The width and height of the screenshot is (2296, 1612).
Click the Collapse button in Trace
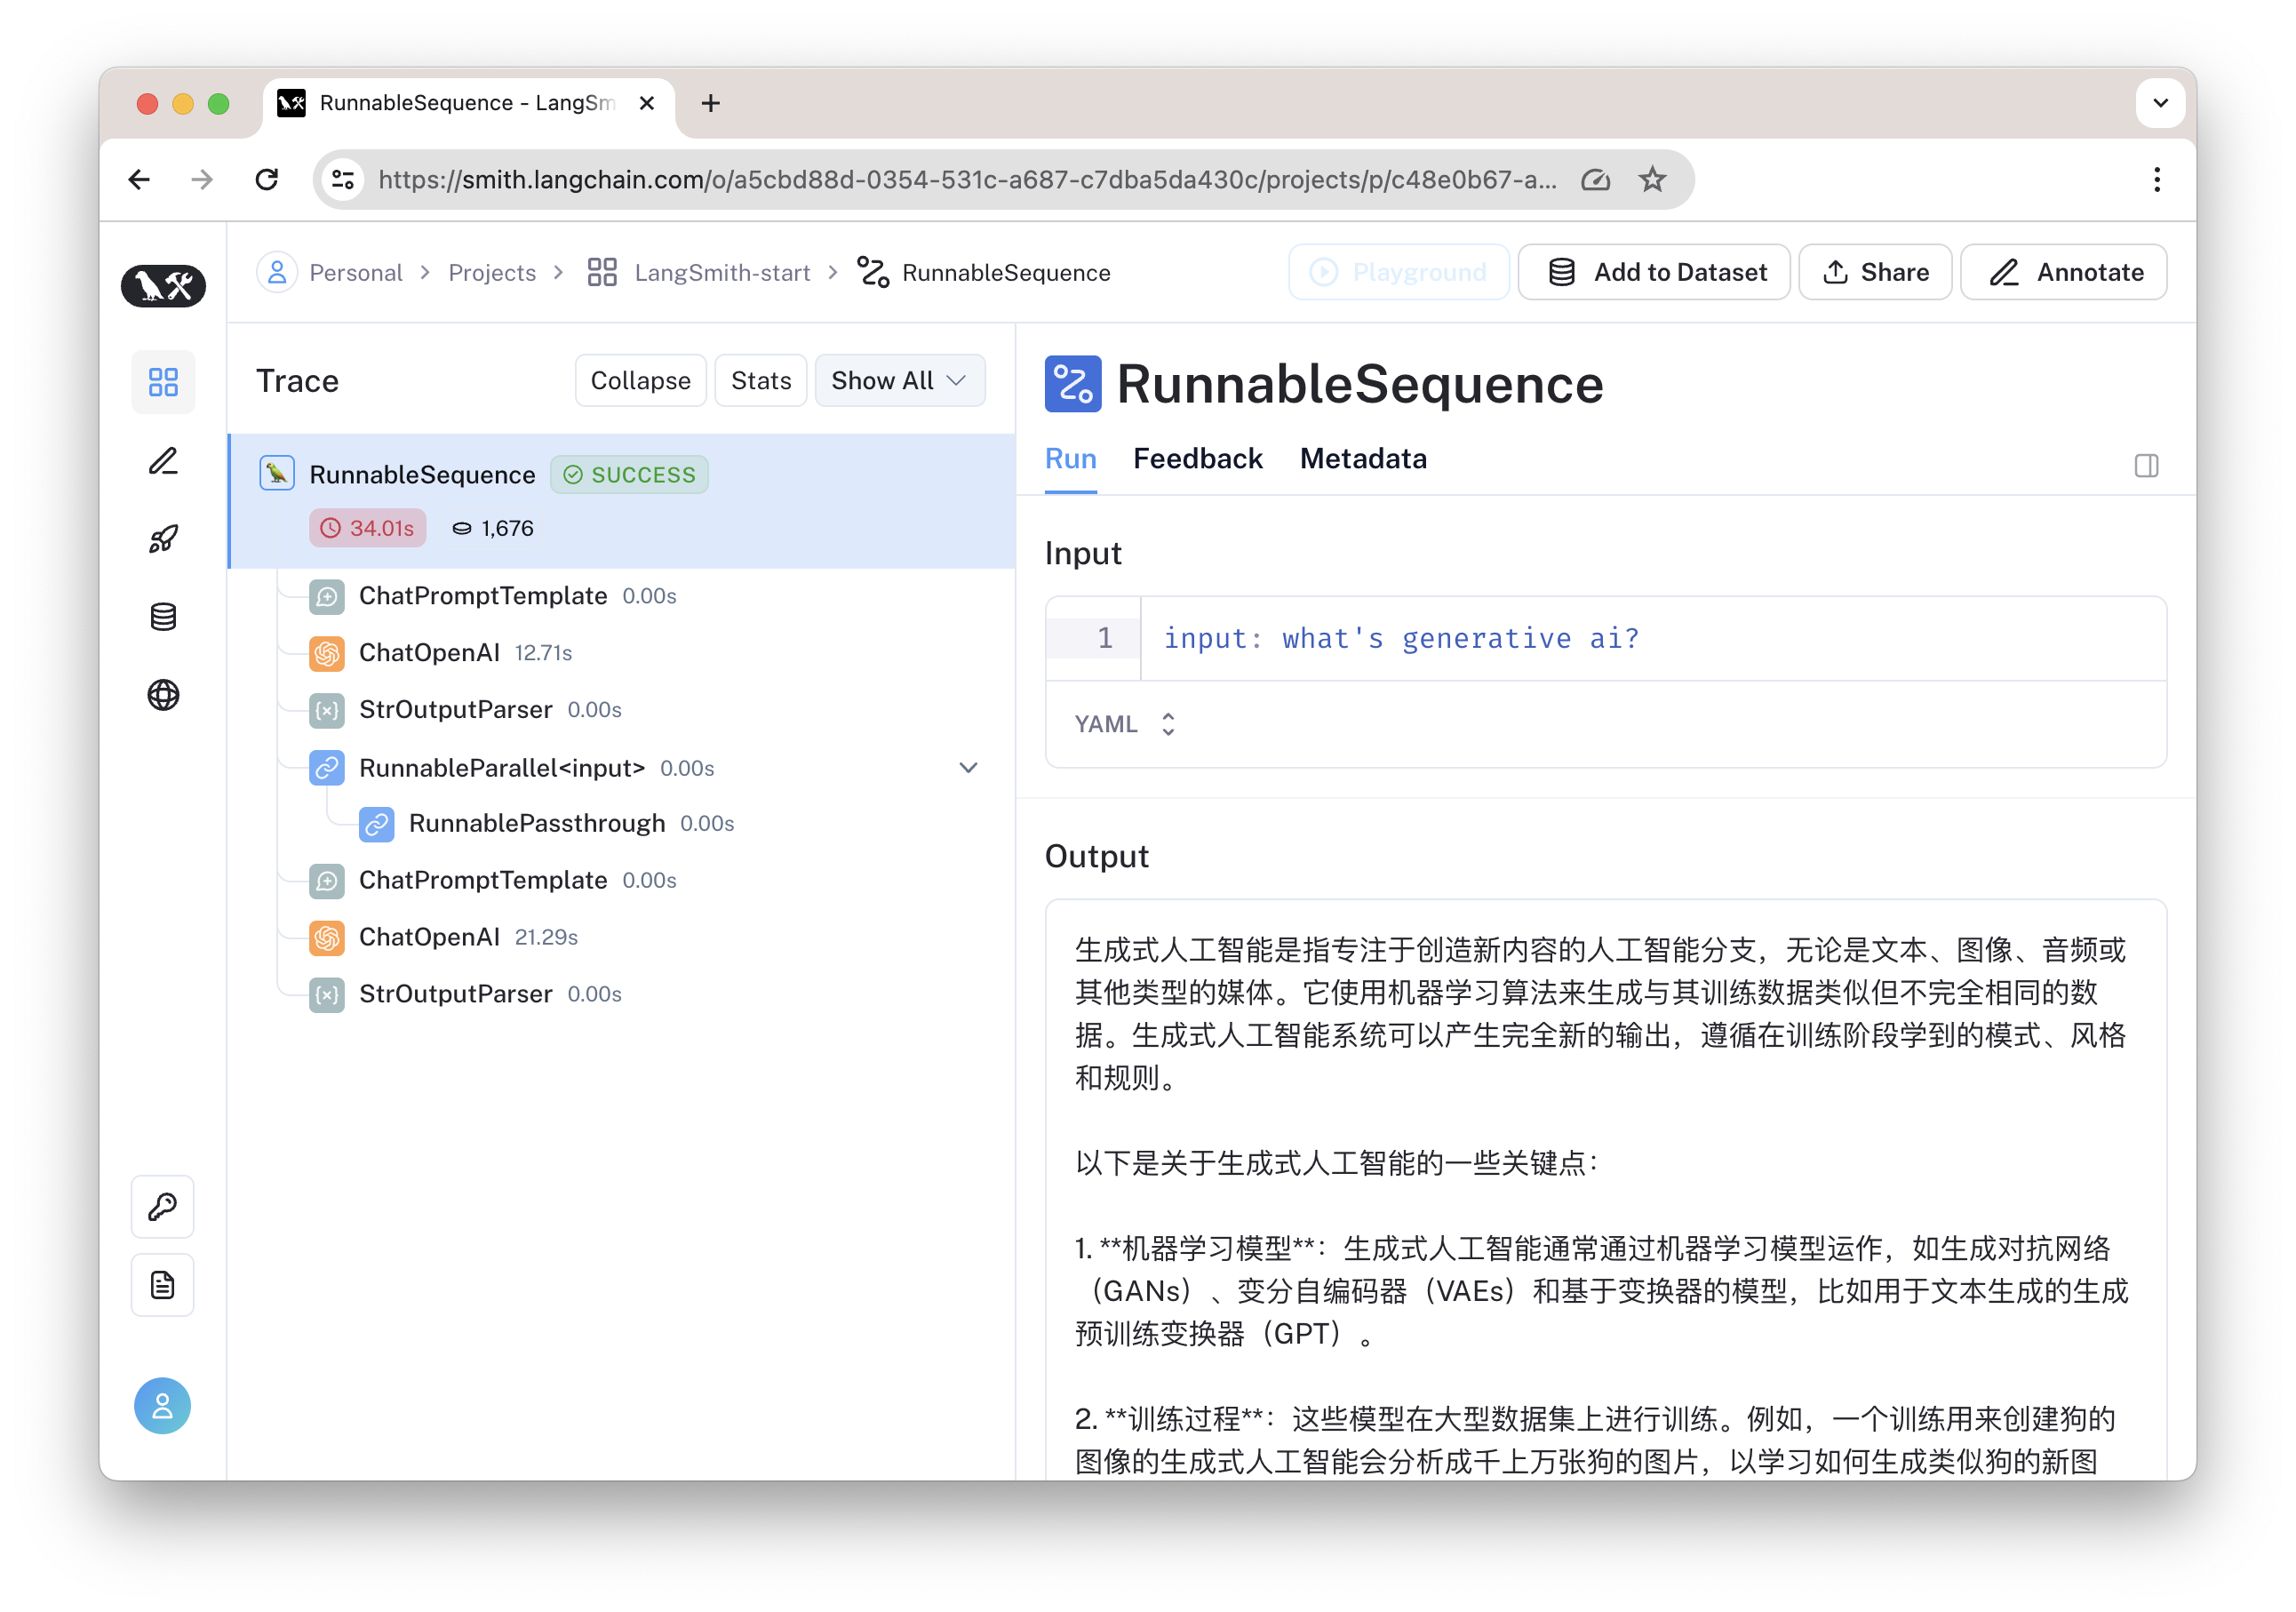click(640, 380)
